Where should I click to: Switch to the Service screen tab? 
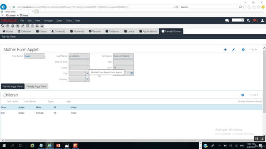pyautogui.click(x=95, y=31)
